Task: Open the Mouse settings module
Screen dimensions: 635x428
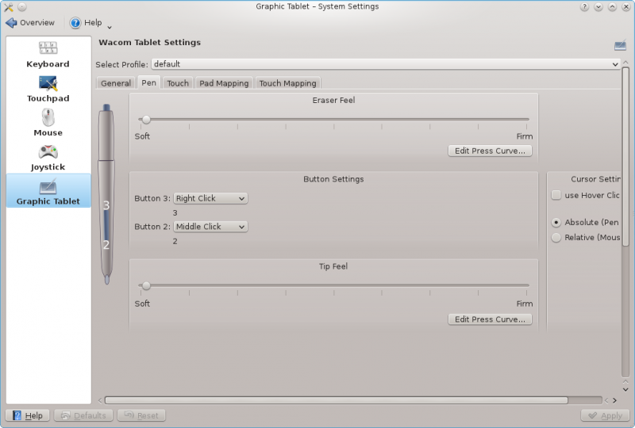Action: [48, 123]
